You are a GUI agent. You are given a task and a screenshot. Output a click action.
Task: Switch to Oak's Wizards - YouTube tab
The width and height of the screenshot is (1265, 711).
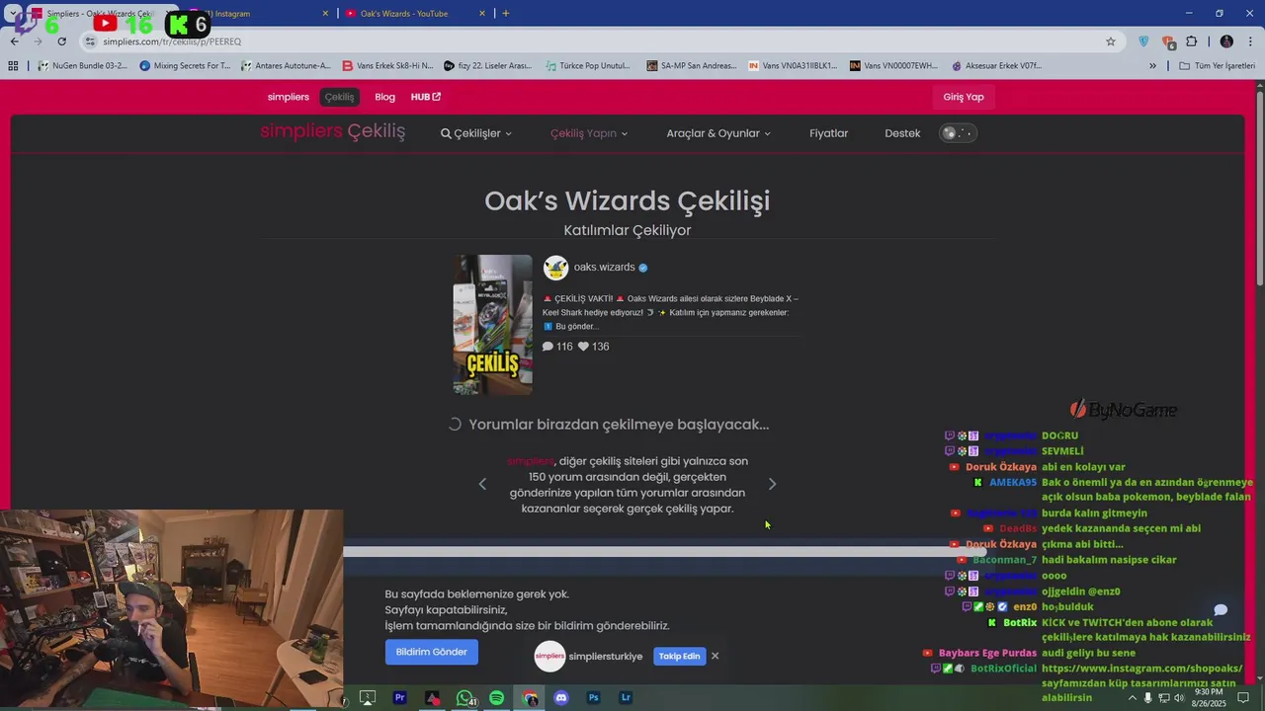pyautogui.click(x=415, y=14)
